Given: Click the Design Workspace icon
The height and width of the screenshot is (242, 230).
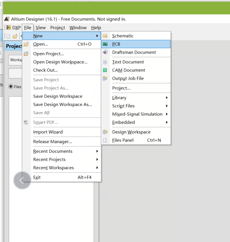Looking at the screenshot, I should coord(105,132).
